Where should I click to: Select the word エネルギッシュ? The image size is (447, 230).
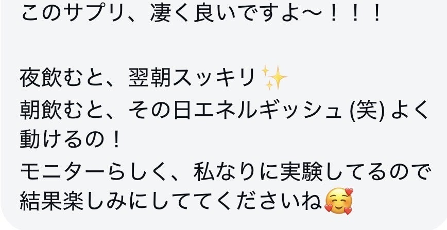[267, 110]
